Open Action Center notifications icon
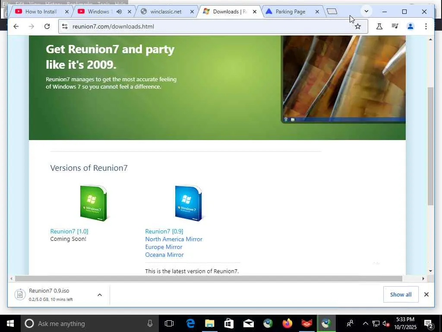This screenshot has height=332, width=442. point(429,324)
